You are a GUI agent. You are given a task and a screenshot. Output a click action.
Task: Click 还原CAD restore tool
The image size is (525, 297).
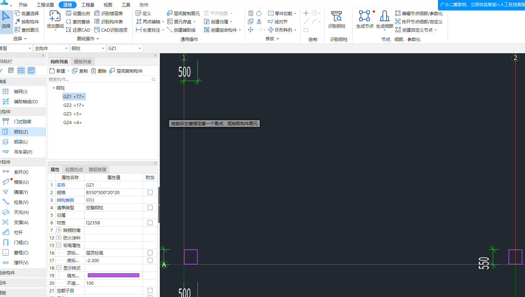click(78, 30)
